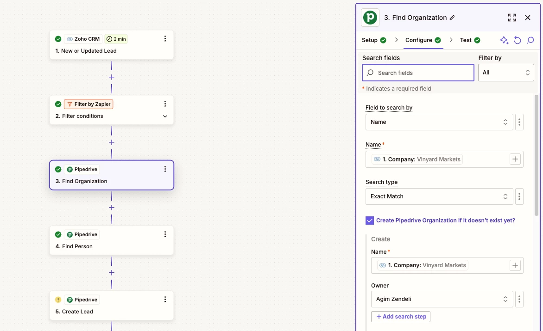Click the Create Pipedrive Organization label link

tap(445, 221)
